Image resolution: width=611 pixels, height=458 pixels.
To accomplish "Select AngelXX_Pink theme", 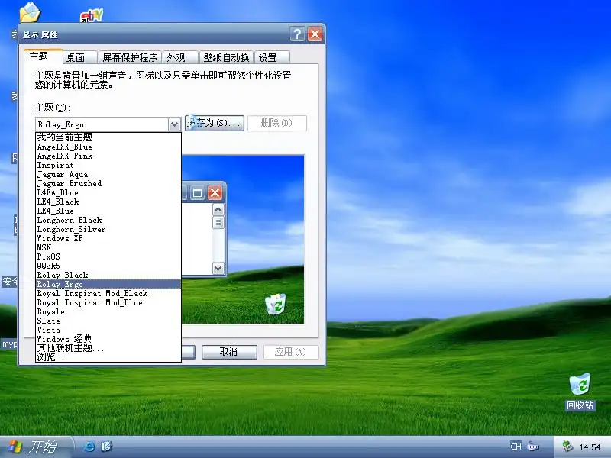I will point(108,156).
